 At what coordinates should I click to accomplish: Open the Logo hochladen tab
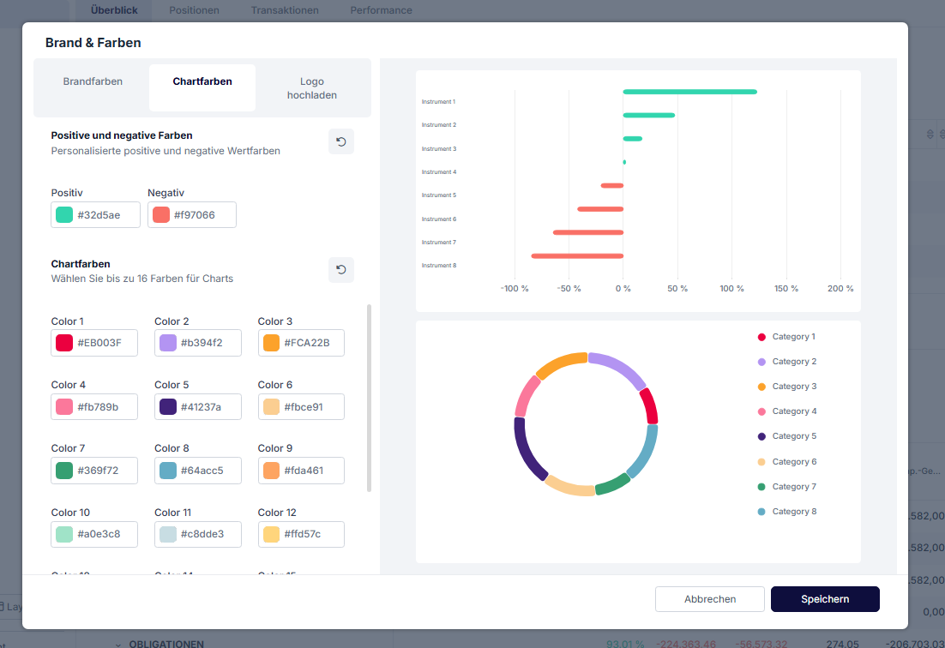click(312, 88)
